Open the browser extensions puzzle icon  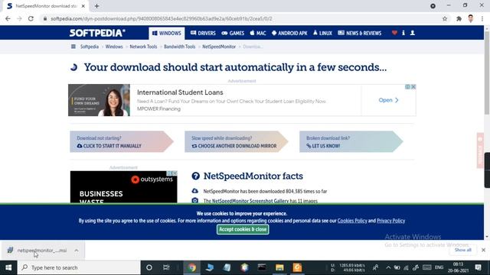pos(459,18)
